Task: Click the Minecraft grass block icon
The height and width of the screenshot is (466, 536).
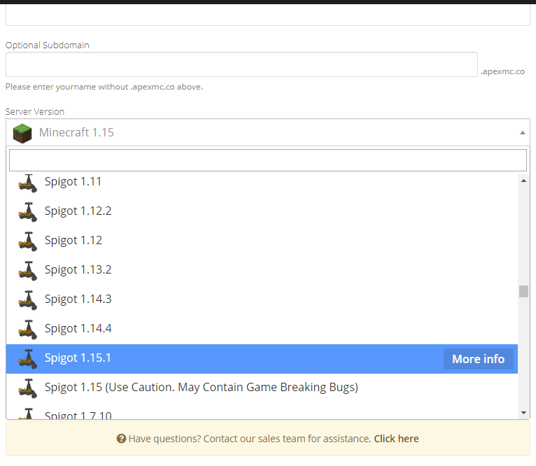Action: [x=22, y=133]
